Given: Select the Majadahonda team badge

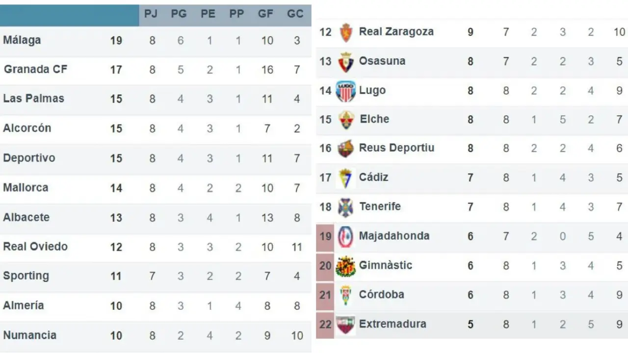Looking at the screenshot, I should pyautogui.click(x=345, y=236).
